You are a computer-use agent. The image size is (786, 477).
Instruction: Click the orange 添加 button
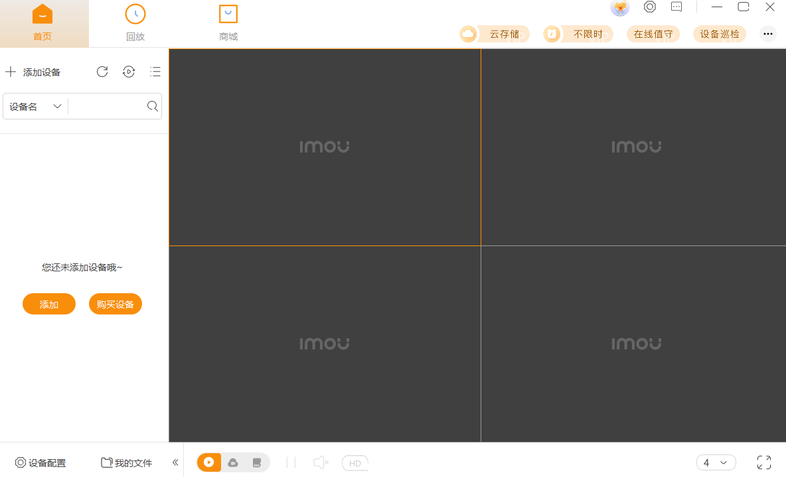(49, 304)
